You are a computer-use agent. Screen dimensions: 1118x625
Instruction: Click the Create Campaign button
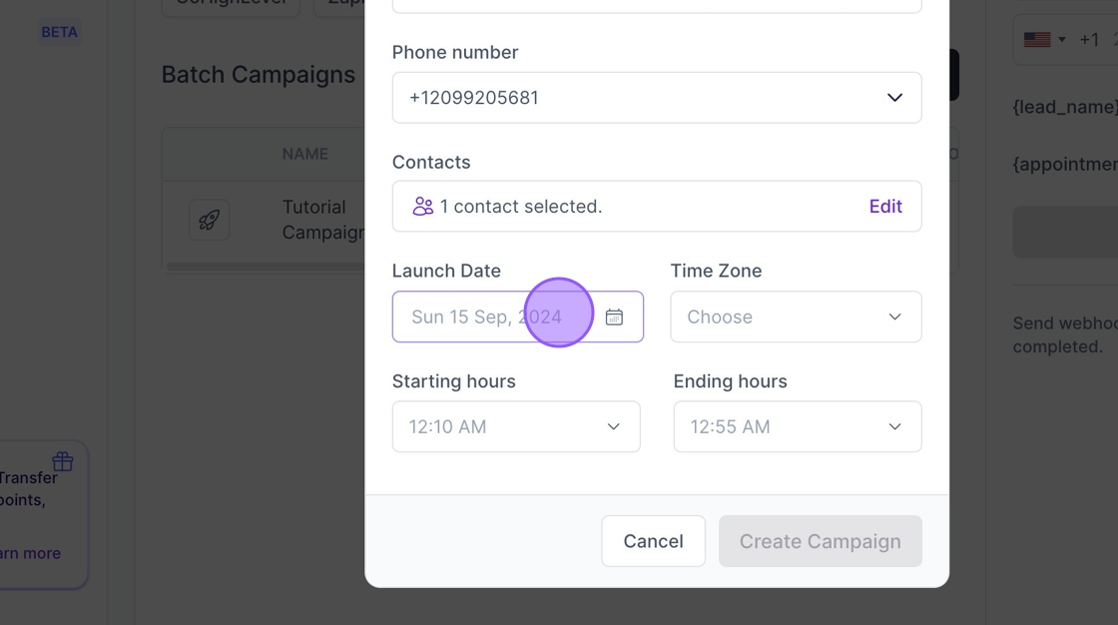pos(820,541)
